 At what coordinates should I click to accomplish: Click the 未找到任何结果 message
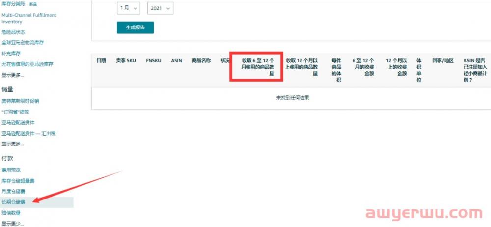coord(293,98)
